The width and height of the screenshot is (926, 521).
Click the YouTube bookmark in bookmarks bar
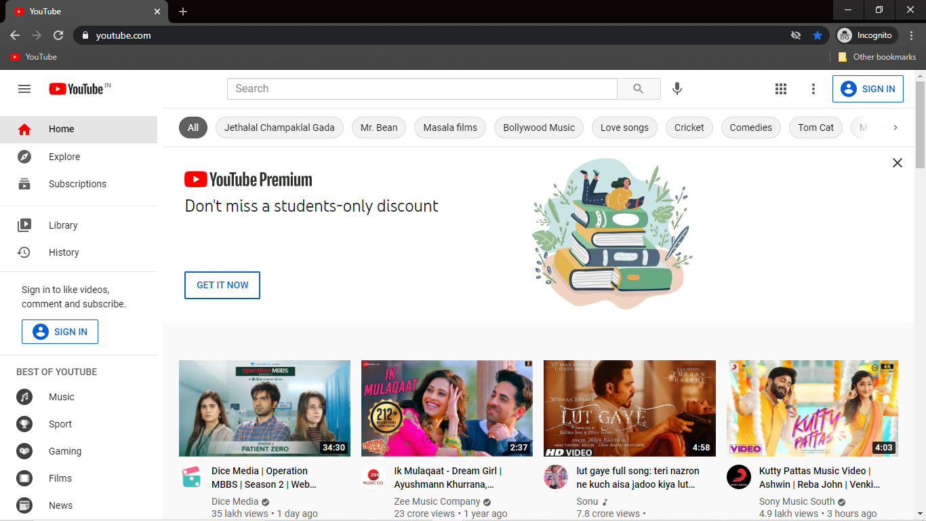34,57
